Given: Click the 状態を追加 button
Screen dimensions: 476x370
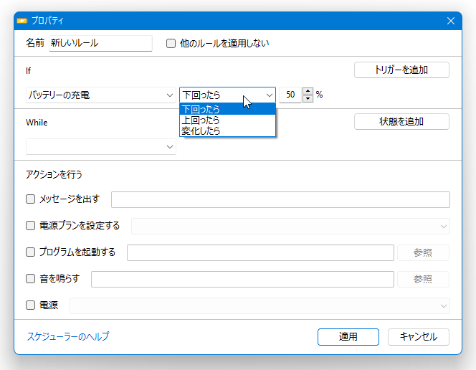Looking at the screenshot, I should tap(401, 121).
